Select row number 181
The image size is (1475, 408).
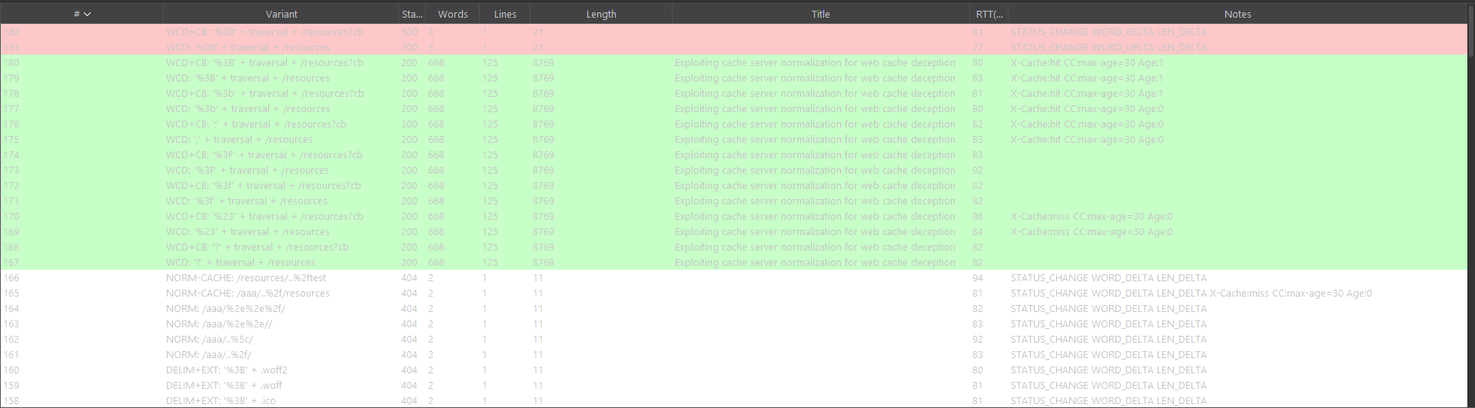point(11,48)
